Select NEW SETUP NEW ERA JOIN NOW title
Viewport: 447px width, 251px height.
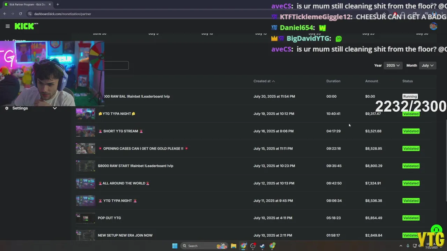(125, 235)
